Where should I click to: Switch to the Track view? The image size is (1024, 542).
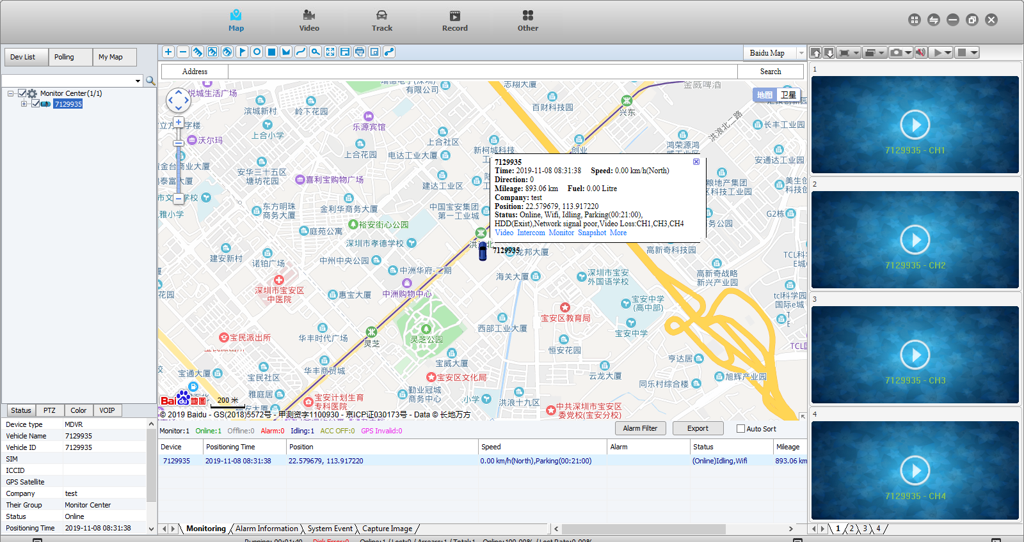pyautogui.click(x=382, y=21)
